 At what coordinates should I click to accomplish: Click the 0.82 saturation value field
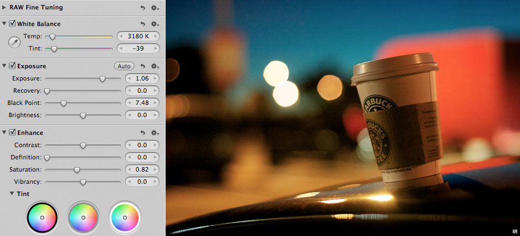tap(142, 169)
